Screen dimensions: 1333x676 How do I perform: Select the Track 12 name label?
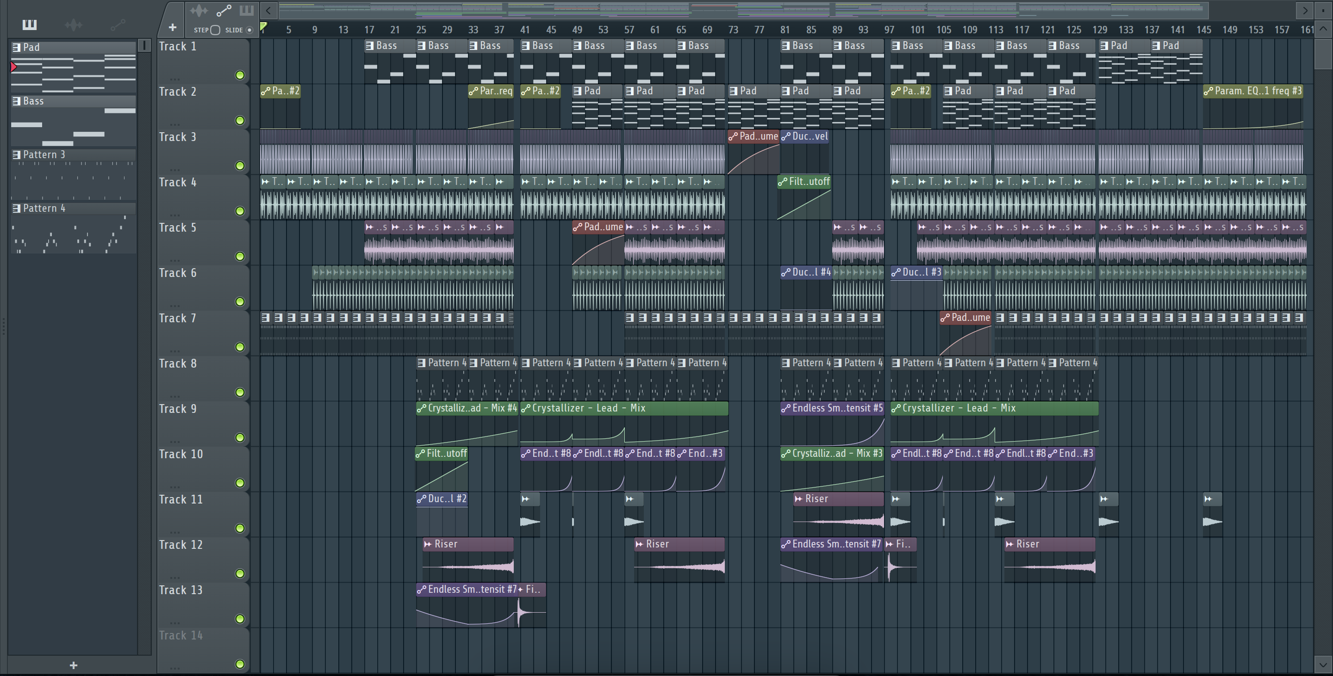coord(181,545)
